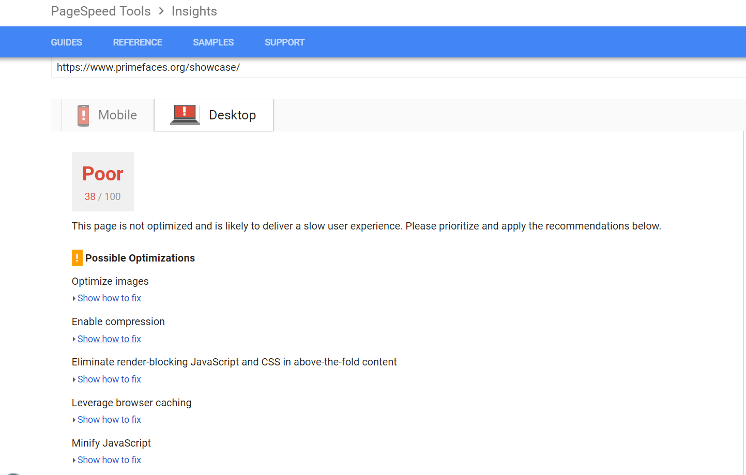
Task: Click the Poor 38/100 score badge
Action: coord(102,181)
